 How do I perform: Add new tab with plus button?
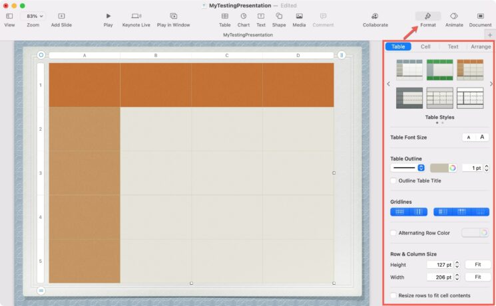pos(490,35)
